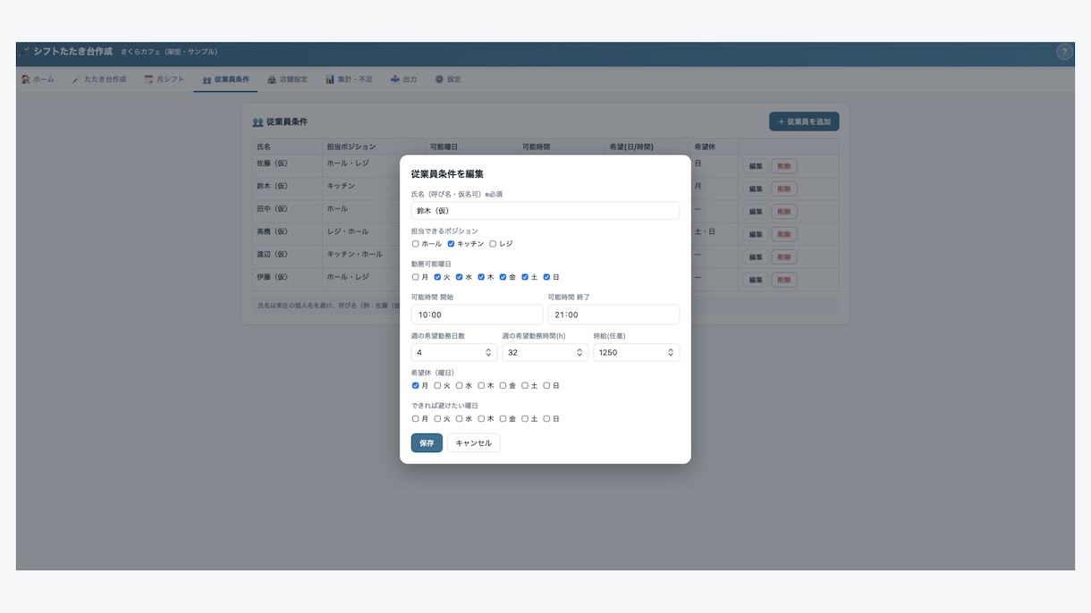The image size is (1091, 613).
Task: Check the レジ position checkbox
Action: 493,244
